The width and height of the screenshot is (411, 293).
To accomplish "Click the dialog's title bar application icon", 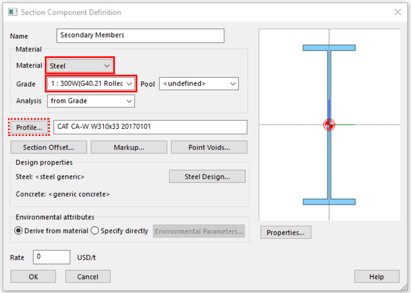I will tap(12, 11).
